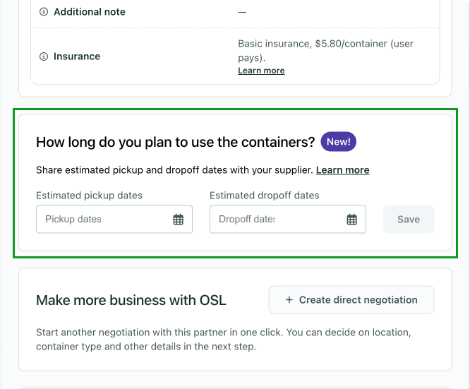Open the calendar icon in Pickup dates
470x389 pixels.
click(178, 220)
